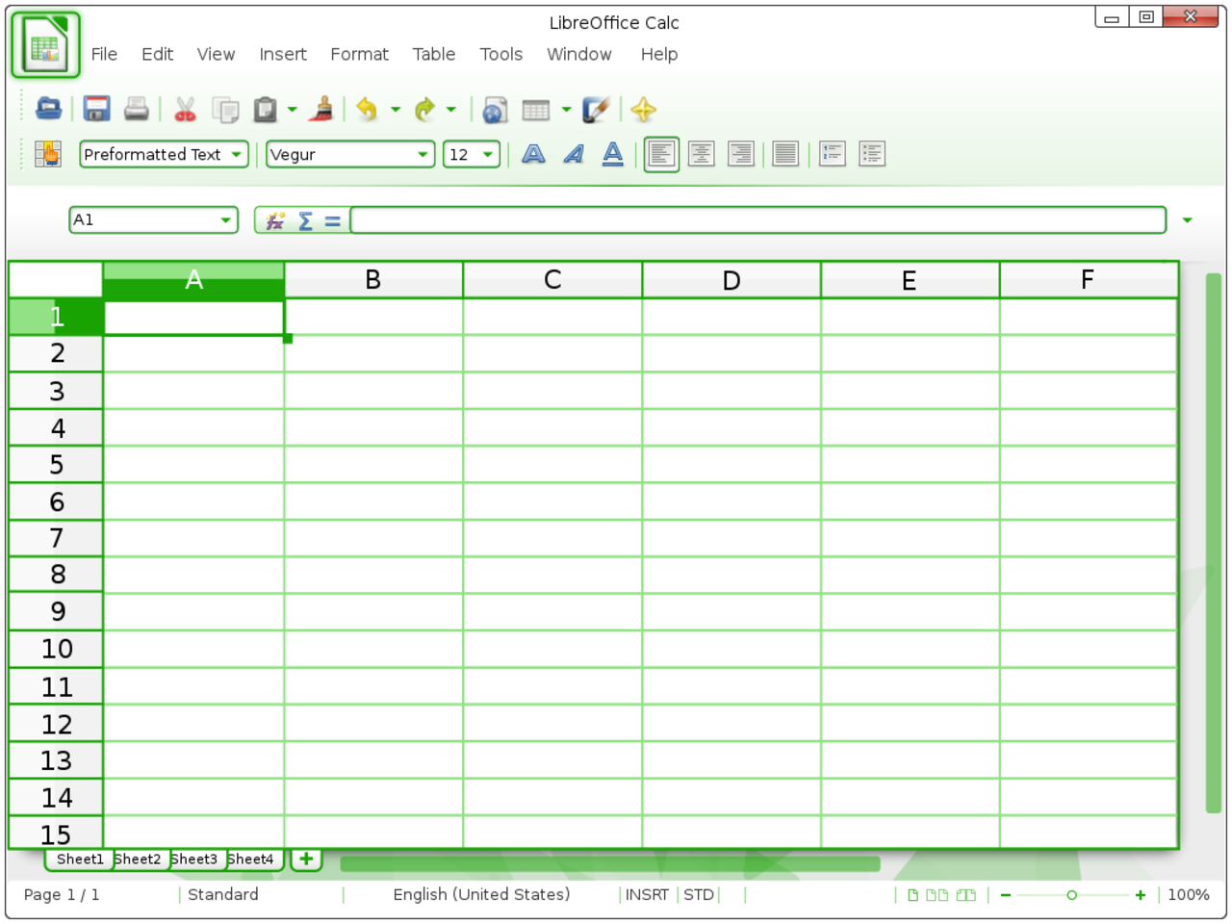Click the Sum sigma icon
Image resolution: width=1232 pixels, height=924 pixels.
coord(305,221)
